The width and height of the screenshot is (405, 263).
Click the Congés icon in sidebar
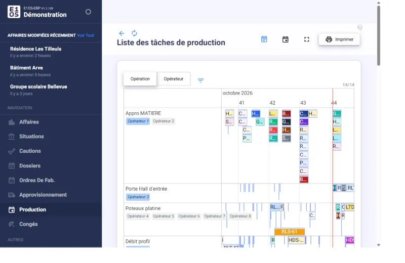pos(12,224)
